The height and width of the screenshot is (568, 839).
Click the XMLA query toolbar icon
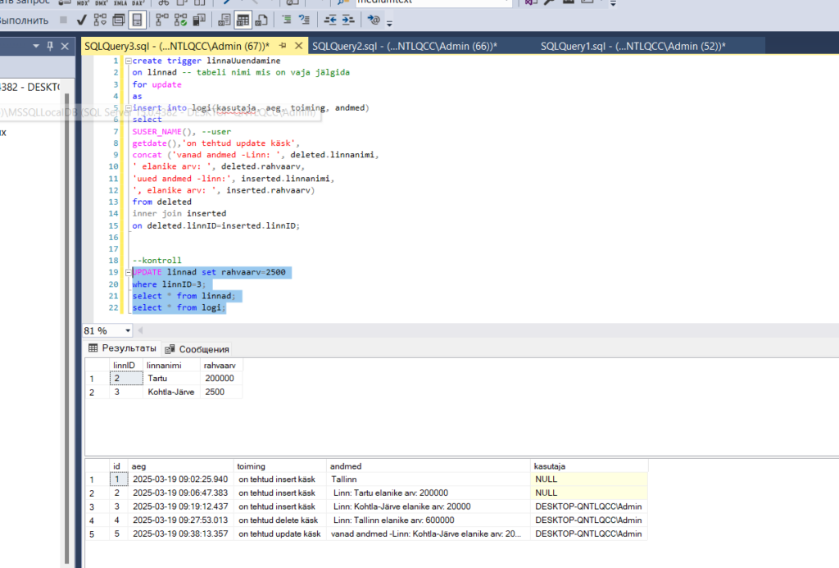[x=120, y=2]
